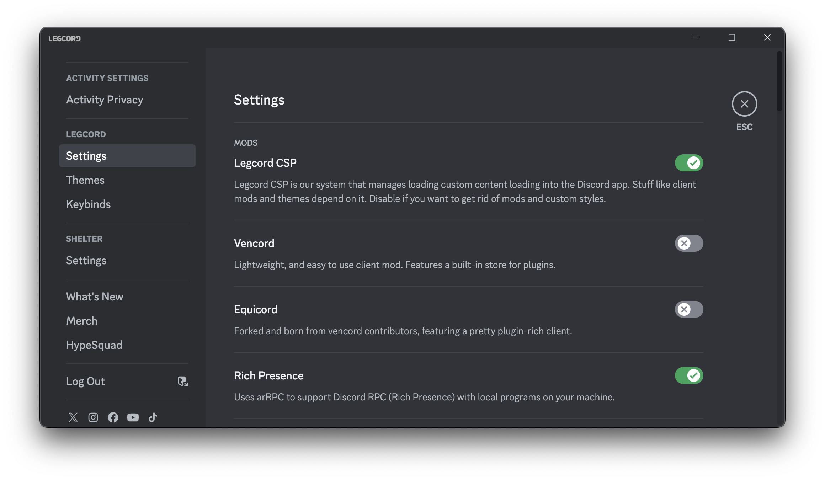Viewport: 825px width, 480px height.
Task: Close settings with the ESC circle icon
Action: 744,104
